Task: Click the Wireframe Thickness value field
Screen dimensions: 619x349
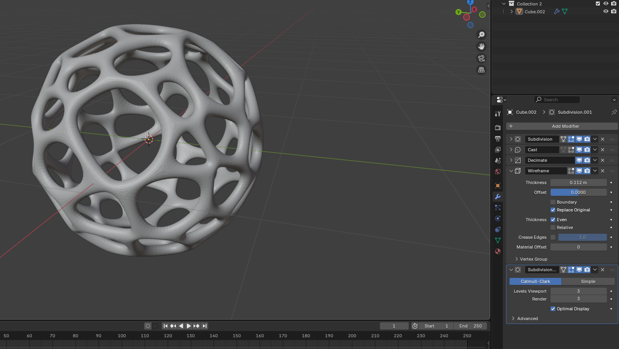Action: pos(579,183)
